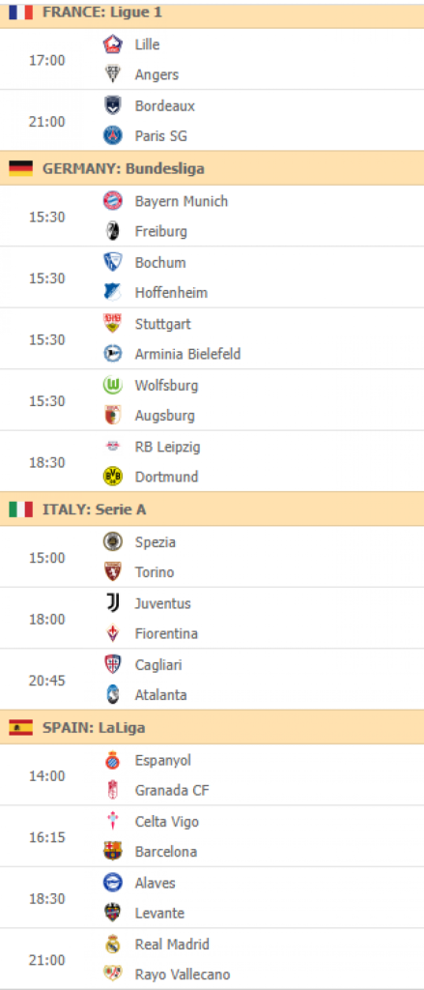
Task: Click the Wolfsburg green logo
Action: pos(112,385)
